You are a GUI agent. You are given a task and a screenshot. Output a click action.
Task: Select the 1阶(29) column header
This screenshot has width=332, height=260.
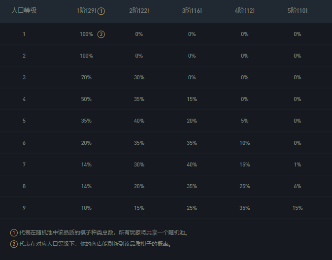pos(86,11)
